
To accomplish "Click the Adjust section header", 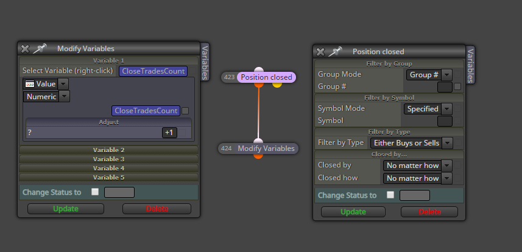I will pos(108,122).
